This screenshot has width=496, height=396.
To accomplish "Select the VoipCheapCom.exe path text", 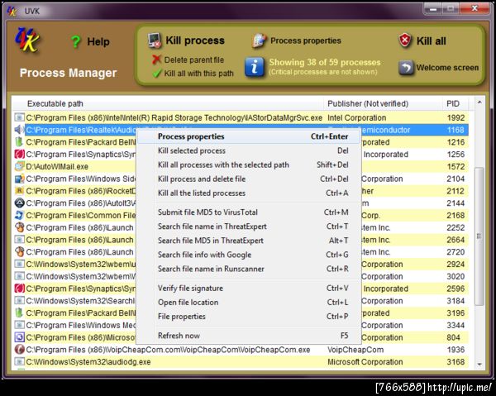I will [168, 350].
